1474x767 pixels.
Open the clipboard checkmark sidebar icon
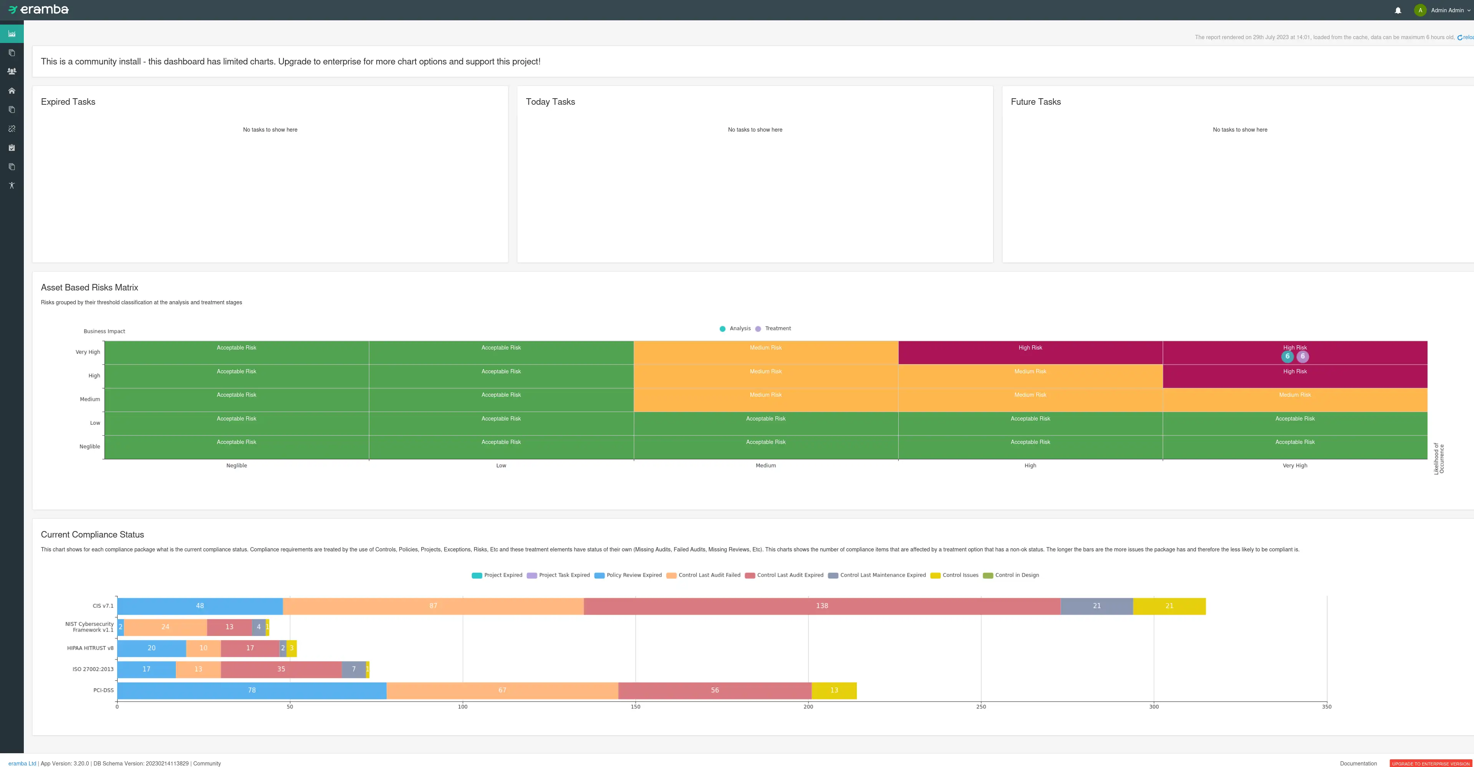click(12, 147)
